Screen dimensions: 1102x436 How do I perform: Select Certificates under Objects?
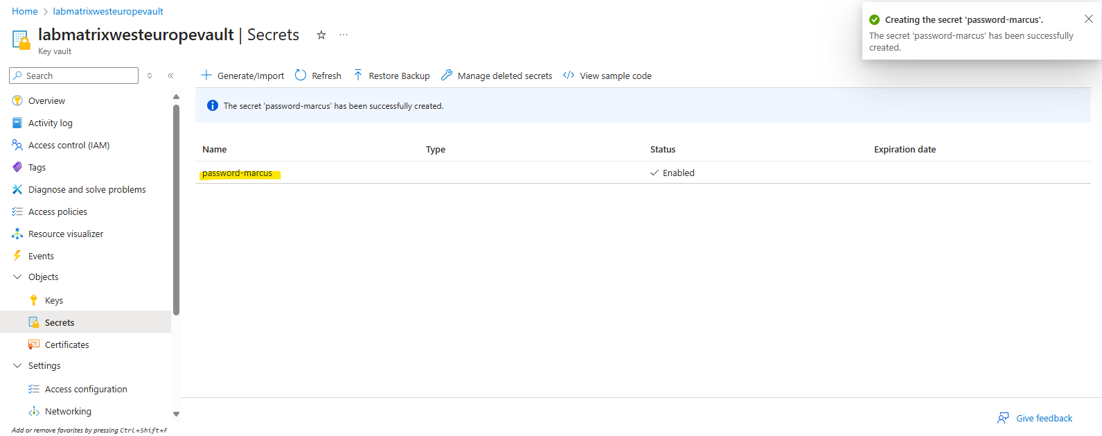pyautogui.click(x=67, y=345)
